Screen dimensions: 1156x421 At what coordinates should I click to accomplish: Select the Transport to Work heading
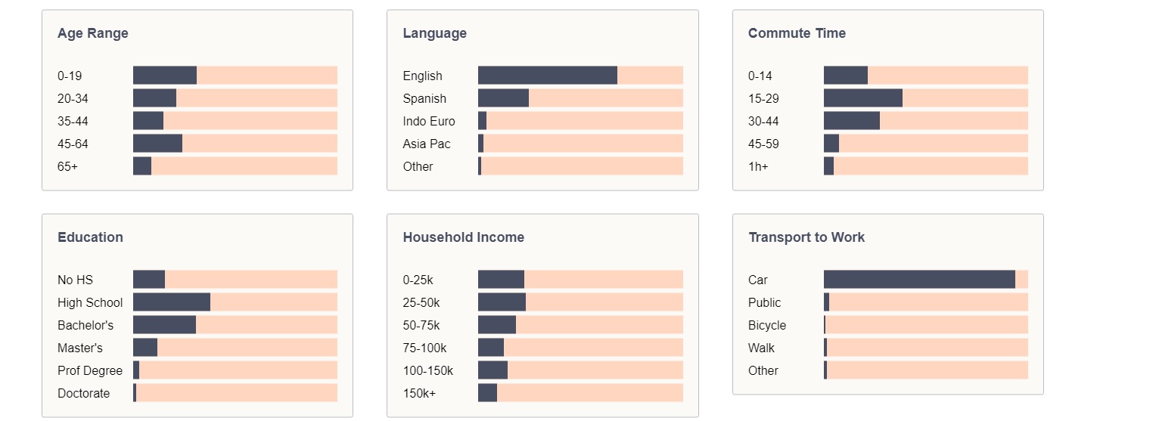pos(806,237)
